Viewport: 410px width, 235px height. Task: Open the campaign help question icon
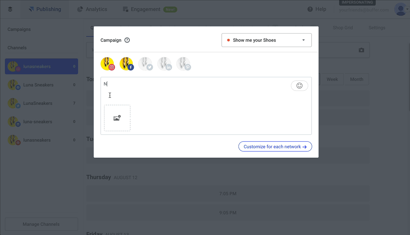point(127,40)
